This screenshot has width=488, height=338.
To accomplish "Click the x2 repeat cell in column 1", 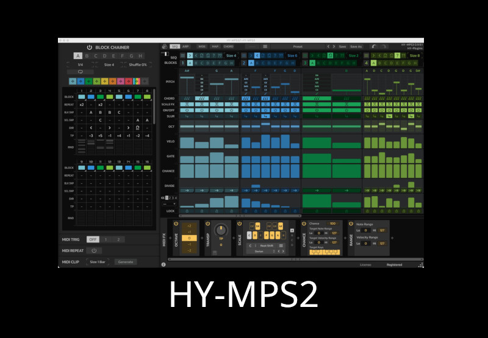I will click(x=82, y=105).
